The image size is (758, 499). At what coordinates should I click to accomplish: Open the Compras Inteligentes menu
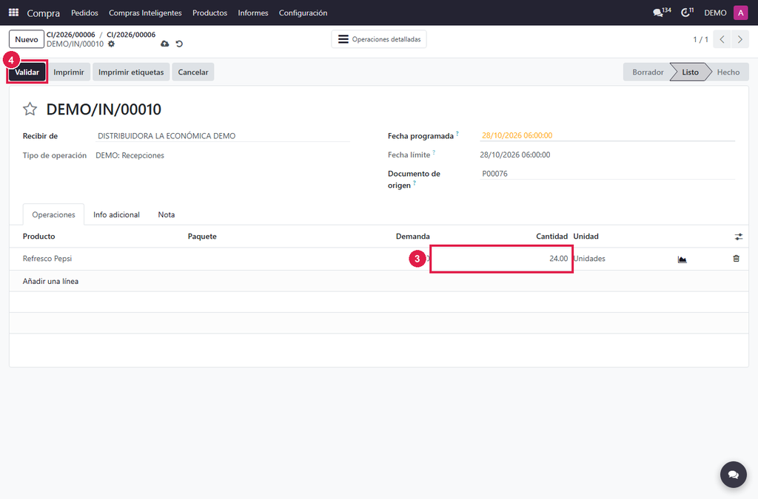tap(145, 13)
